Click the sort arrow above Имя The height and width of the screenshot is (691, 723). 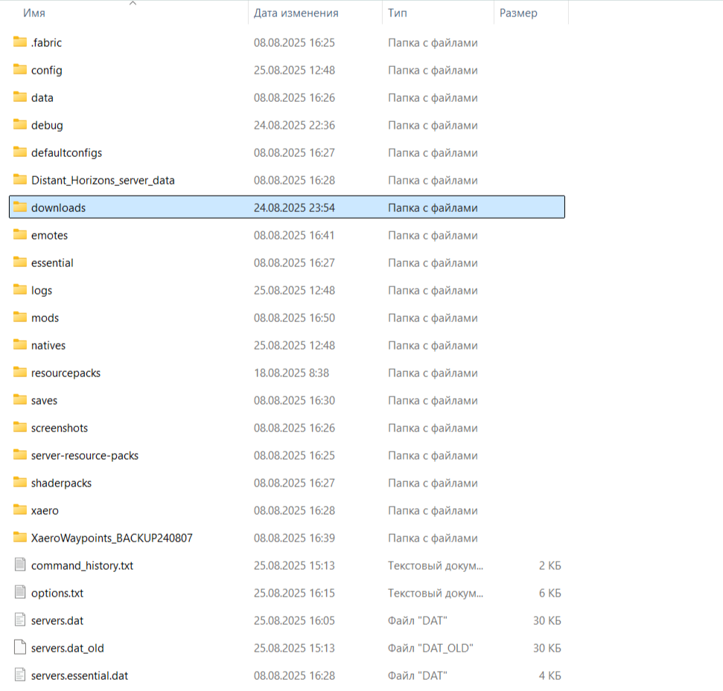[133, 4]
